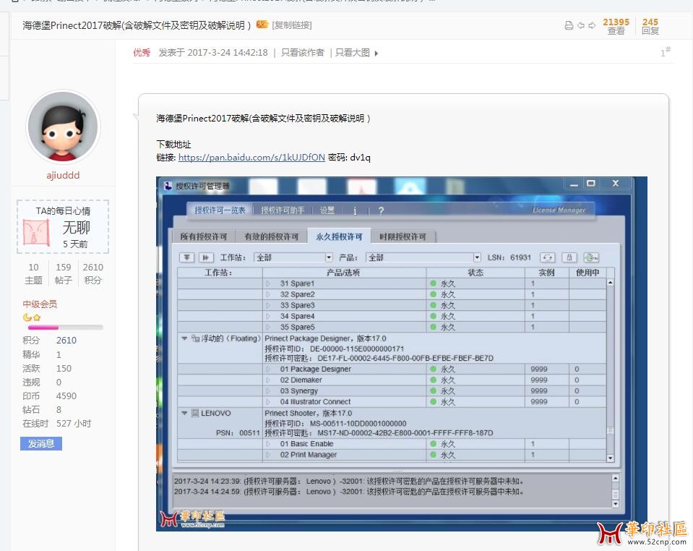Select the 授权许可一览表 menu in License Manager
This screenshot has width=693, height=551.
(x=220, y=210)
